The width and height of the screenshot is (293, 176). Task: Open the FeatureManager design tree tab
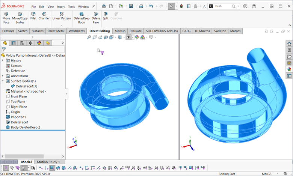(x=5, y=43)
